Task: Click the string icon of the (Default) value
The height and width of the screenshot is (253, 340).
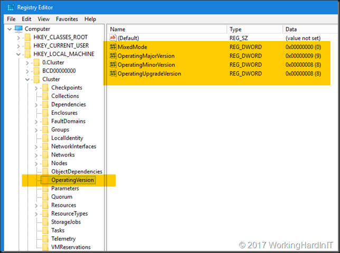Action: pyautogui.click(x=113, y=38)
